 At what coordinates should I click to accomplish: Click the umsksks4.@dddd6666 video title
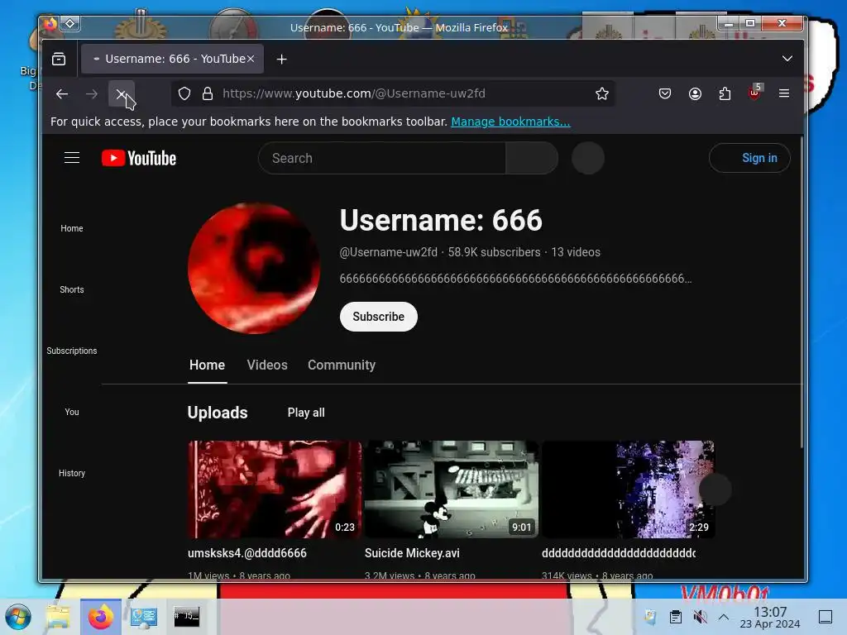pyautogui.click(x=246, y=553)
